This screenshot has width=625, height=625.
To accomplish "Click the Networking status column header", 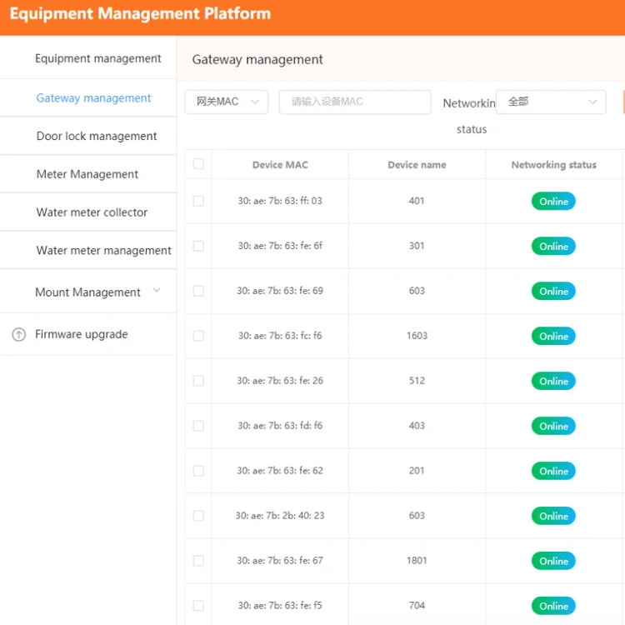I will pyautogui.click(x=553, y=165).
